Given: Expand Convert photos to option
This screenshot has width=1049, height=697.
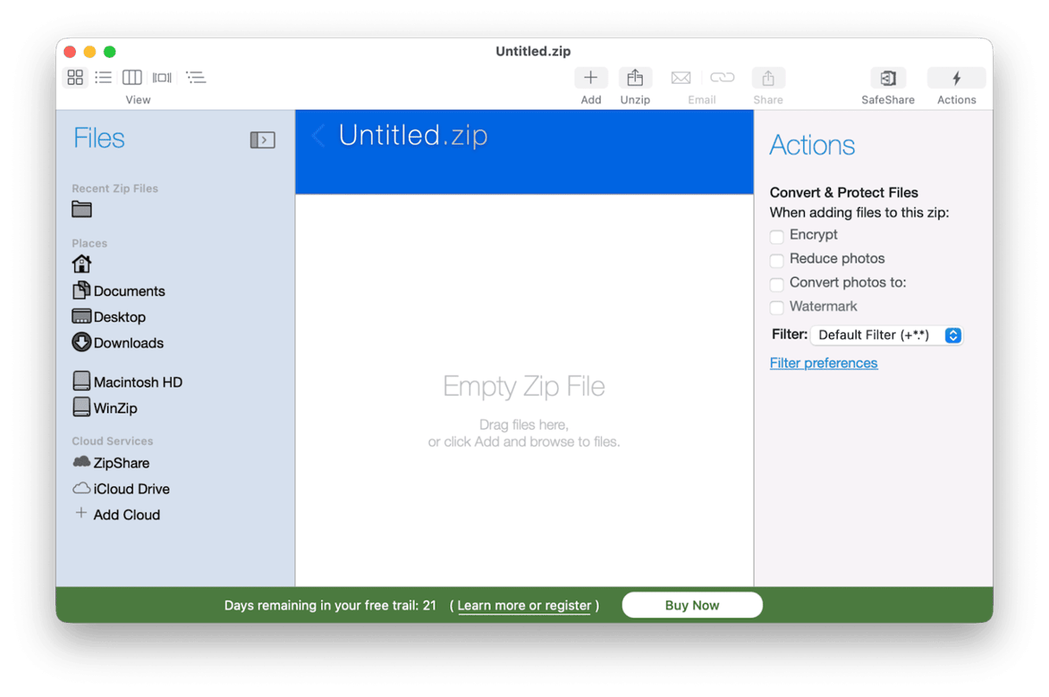Looking at the screenshot, I should click(776, 282).
